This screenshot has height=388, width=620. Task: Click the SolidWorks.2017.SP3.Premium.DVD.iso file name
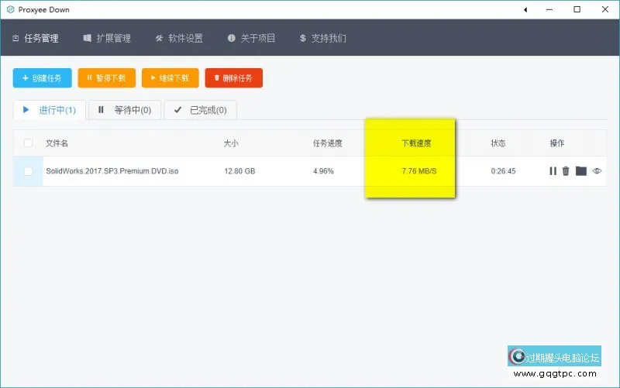(x=112, y=171)
